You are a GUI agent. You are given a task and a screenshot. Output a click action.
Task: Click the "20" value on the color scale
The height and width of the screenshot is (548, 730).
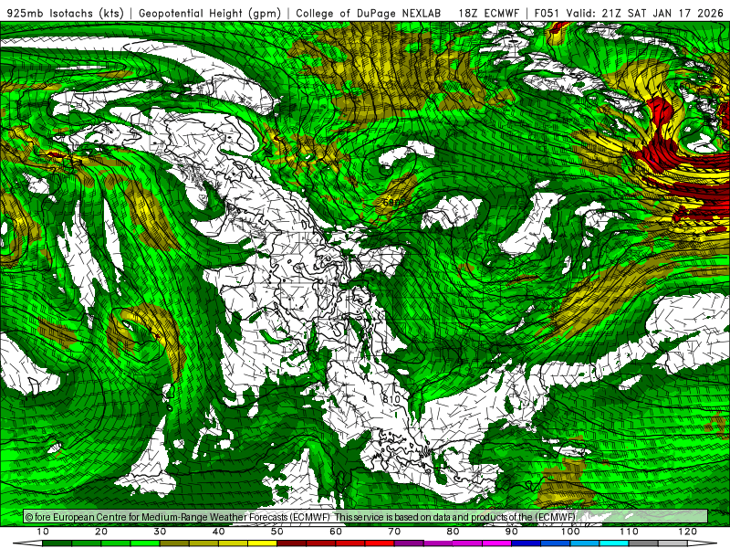point(101,532)
